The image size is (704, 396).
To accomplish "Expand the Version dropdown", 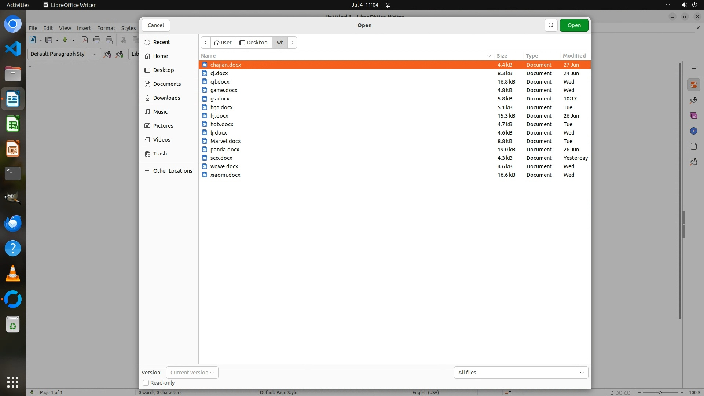I will pos(192,373).
